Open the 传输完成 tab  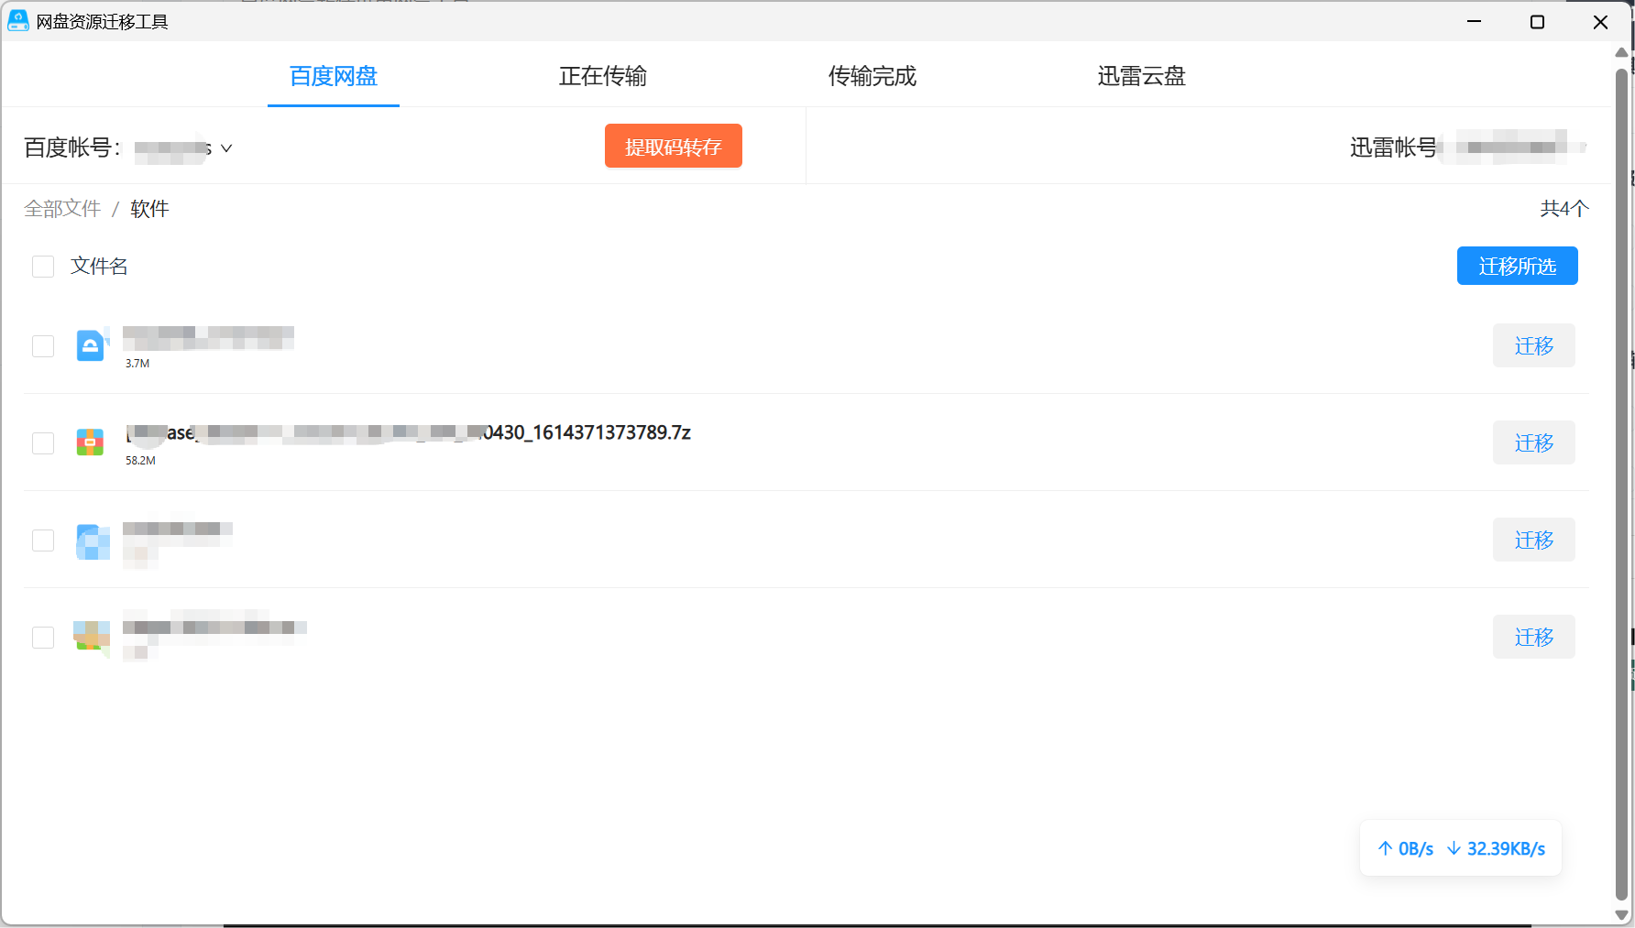(x=872, y=76)
